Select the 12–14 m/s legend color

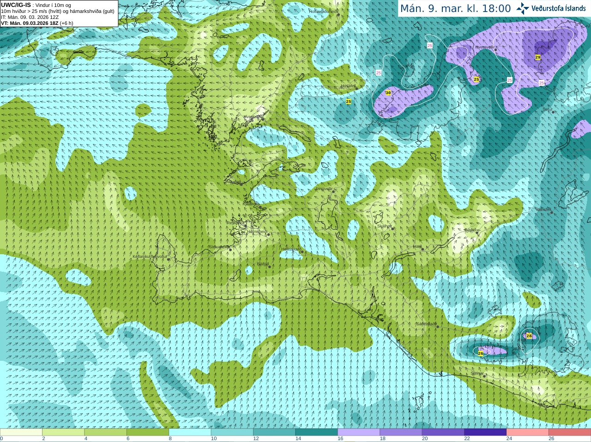(274, 432)
